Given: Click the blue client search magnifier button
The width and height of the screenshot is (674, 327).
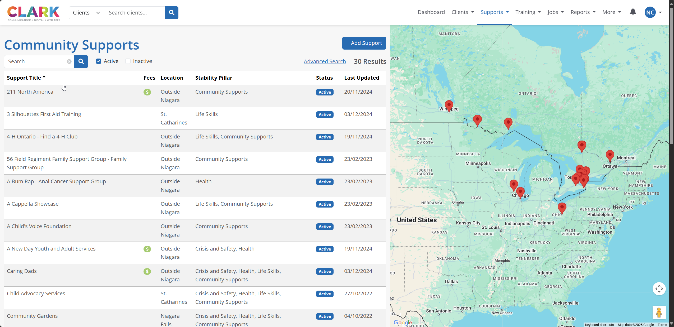Looking at the screenshot, I should (x=171, y=13).
